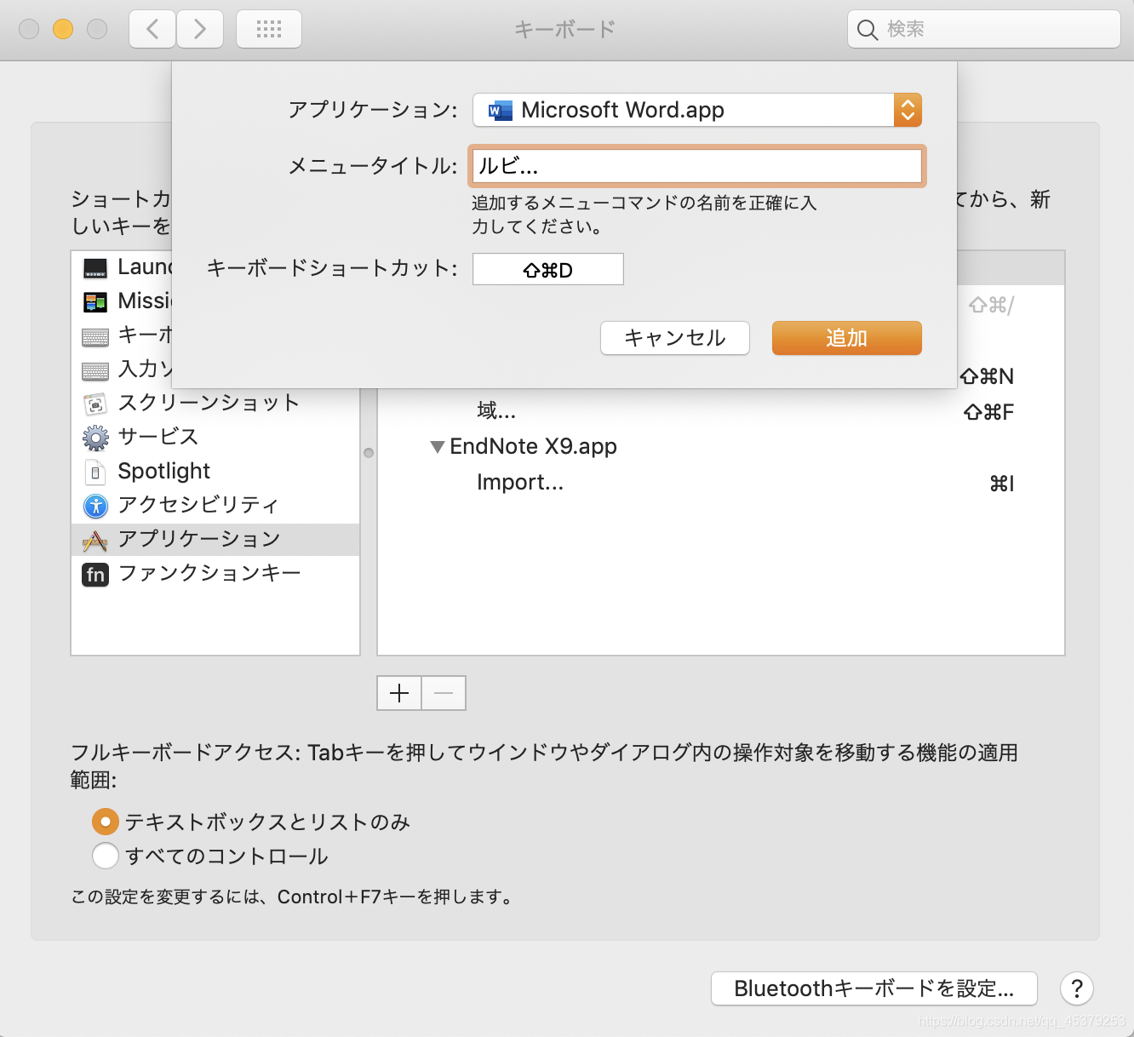Click the 検索 search field

(x=984, y=30)
